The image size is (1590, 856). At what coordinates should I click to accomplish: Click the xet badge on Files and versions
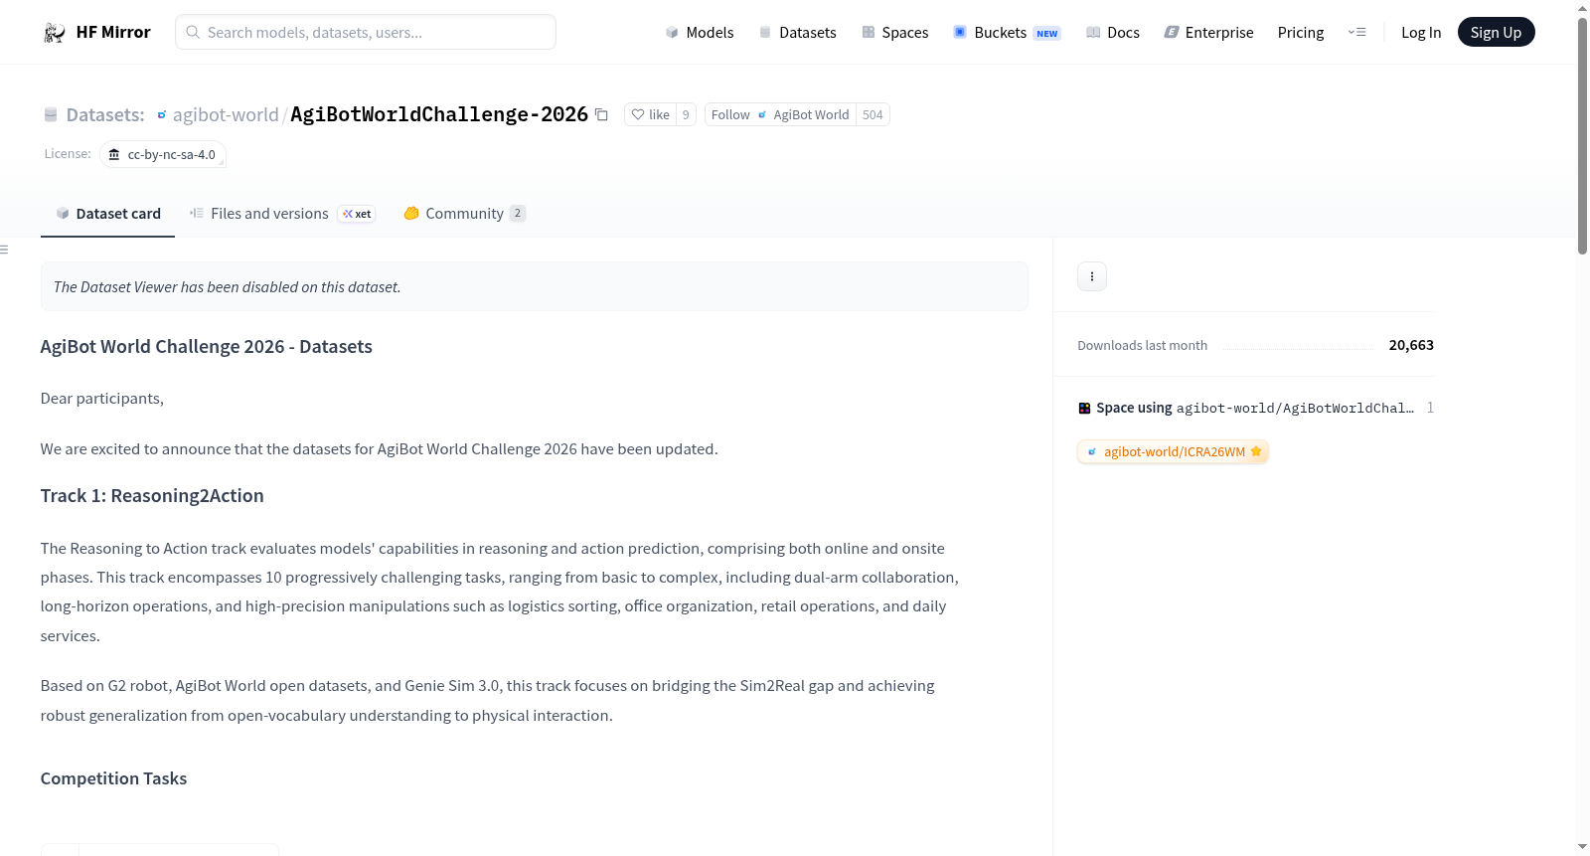(357, 214)
